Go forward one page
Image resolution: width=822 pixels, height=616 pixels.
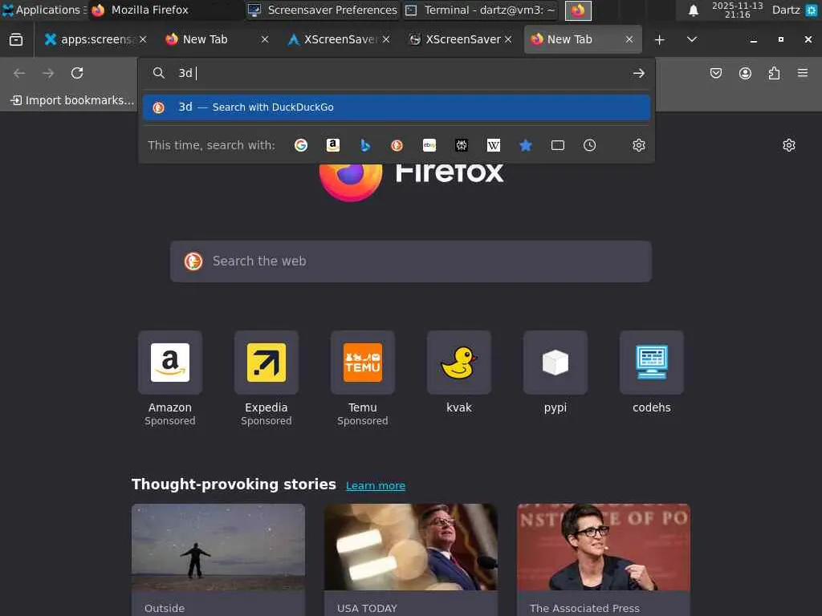tap(48, 73)
